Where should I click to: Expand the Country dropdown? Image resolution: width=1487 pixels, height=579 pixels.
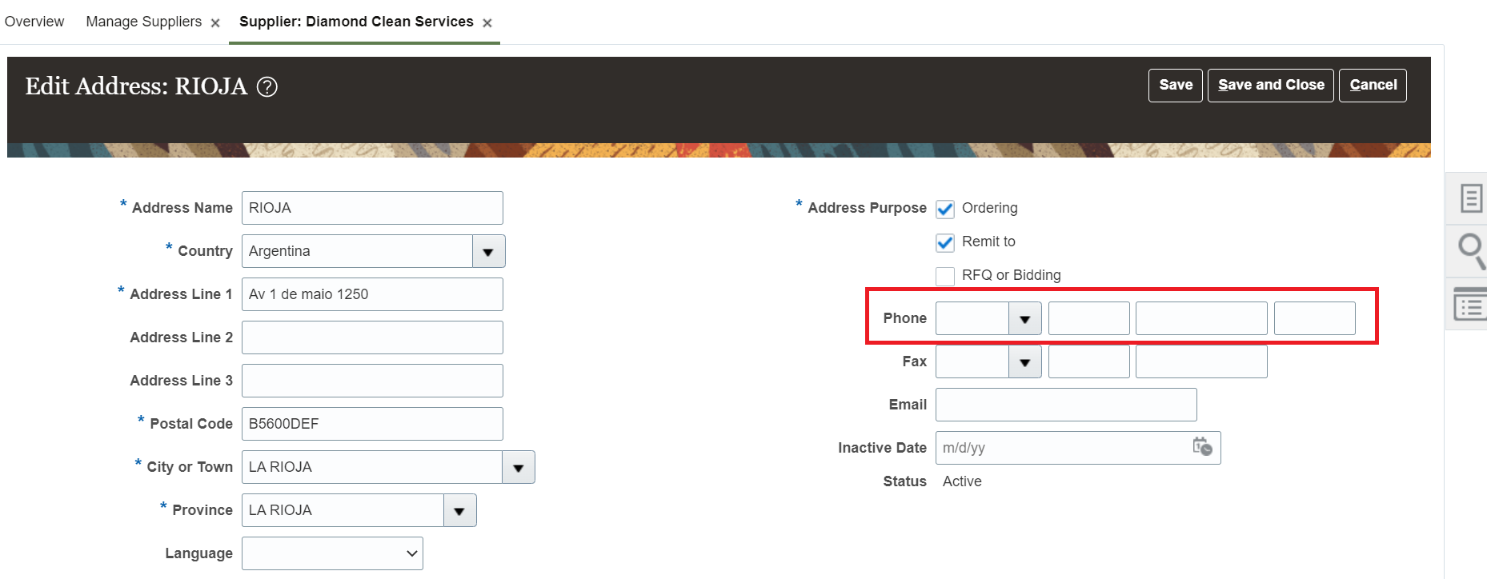[x=488, y=252]
